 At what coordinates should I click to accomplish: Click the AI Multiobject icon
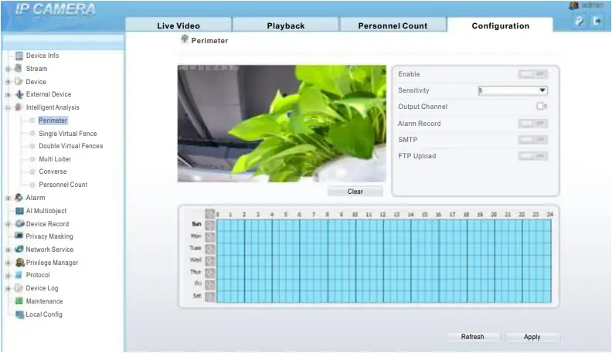point(19,211)
